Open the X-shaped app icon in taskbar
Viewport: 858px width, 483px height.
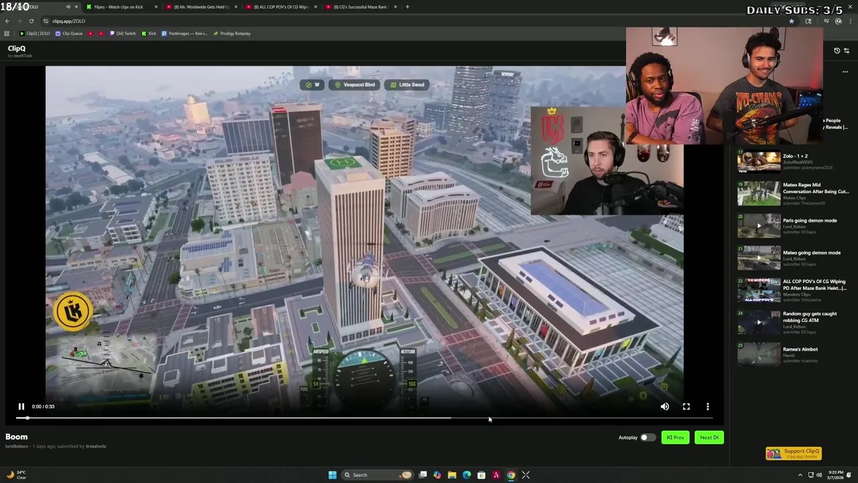click(x=526, y=475)
